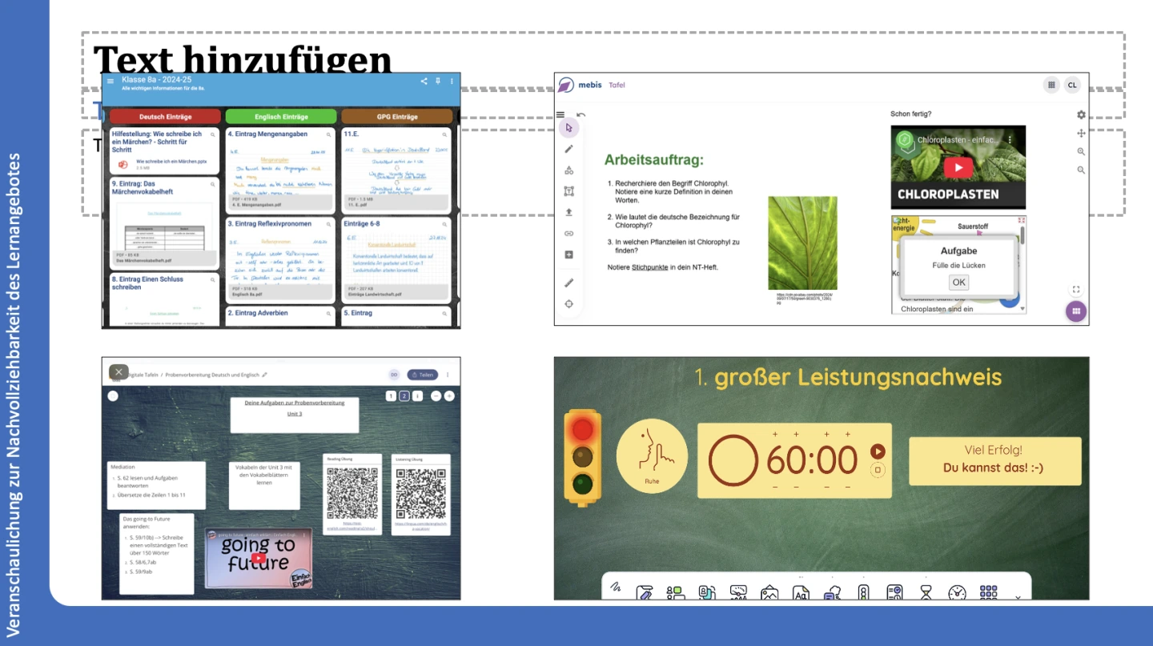
Task: Open the mebis Tafel settings gear
Action: (1081, 115)
